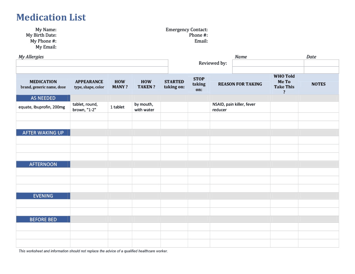Select the APPEARANCE column header

click(x=89, y=84)
